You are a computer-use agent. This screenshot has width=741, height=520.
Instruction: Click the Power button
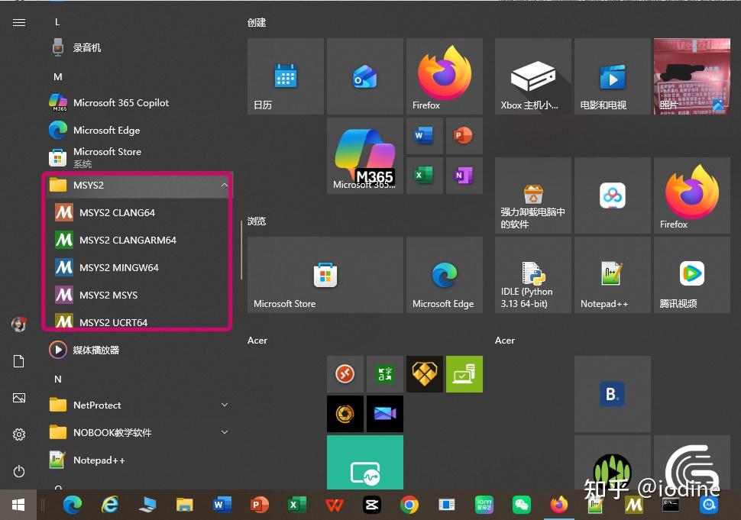[18, 471]
